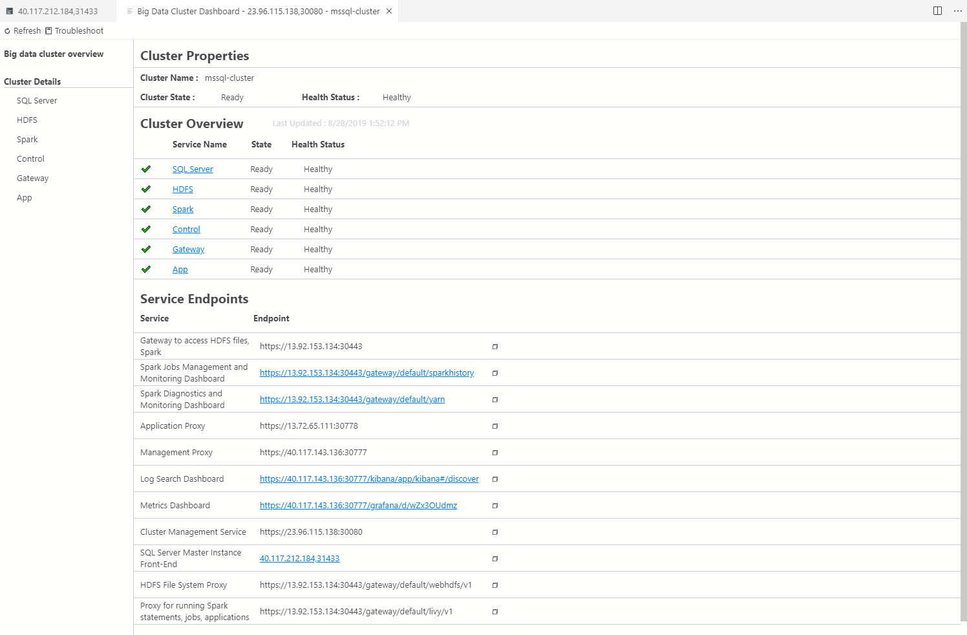Open Big data cluster overview in sidebar
The image size is (967, 635).
(54, 54)
